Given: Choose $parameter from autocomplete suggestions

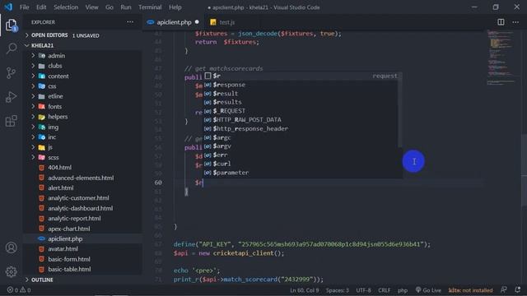Looking at the screenshot, I should click(x=301, y=173).
